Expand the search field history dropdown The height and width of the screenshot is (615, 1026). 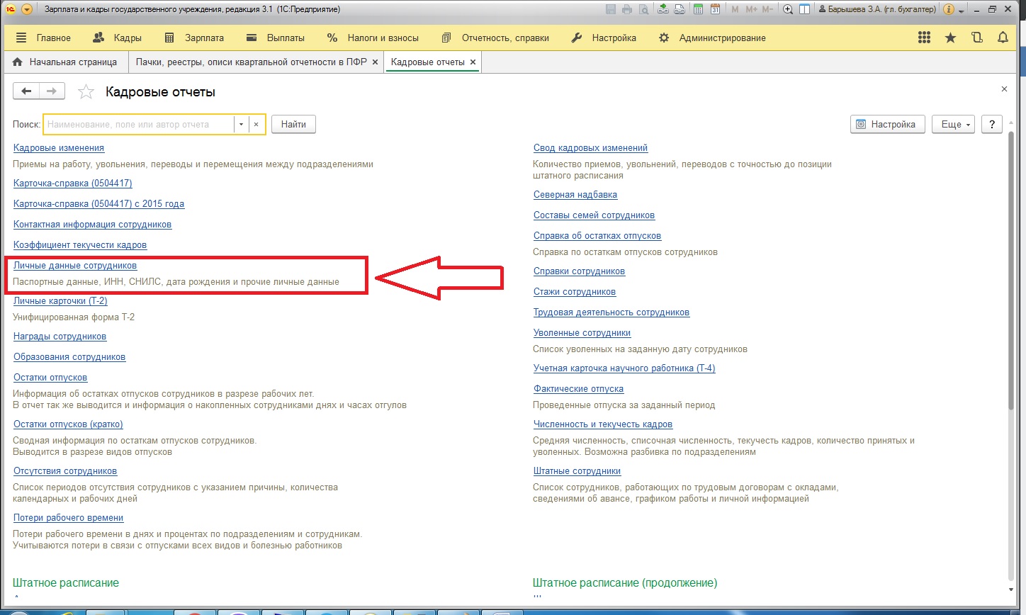coord(241,125)
